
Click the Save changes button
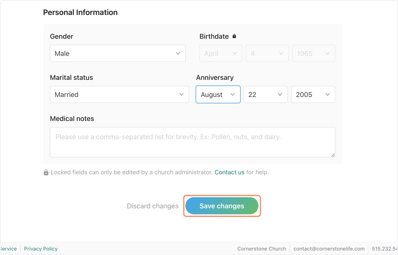222,206
